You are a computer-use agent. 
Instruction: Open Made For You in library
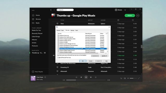click(36, 30)
